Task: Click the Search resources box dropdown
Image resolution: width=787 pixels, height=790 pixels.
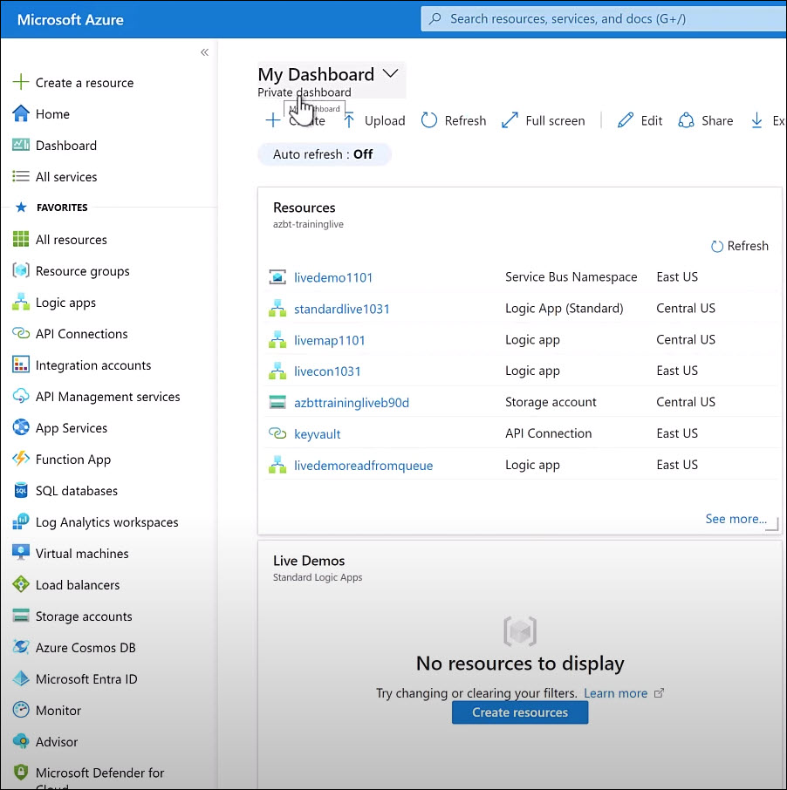Action: pos(602,17)
